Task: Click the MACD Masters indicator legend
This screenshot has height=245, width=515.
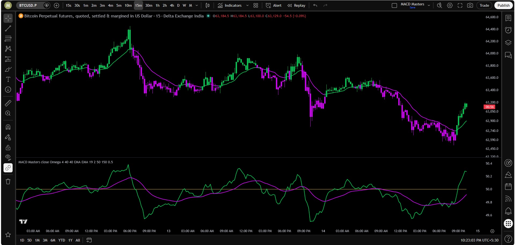Action: 65,162
